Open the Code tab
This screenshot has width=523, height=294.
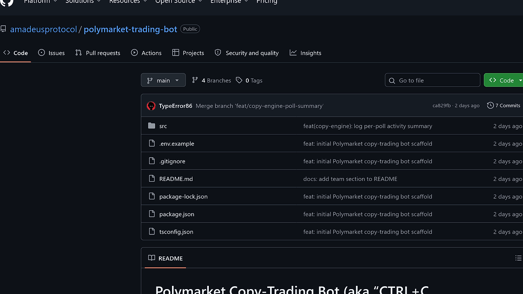pyautogui.click(x=16, y=53)
